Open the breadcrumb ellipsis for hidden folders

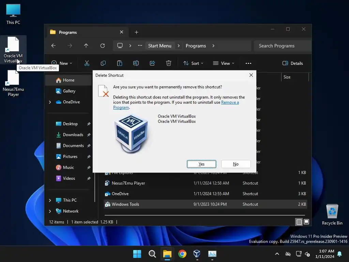pos(140,45)
